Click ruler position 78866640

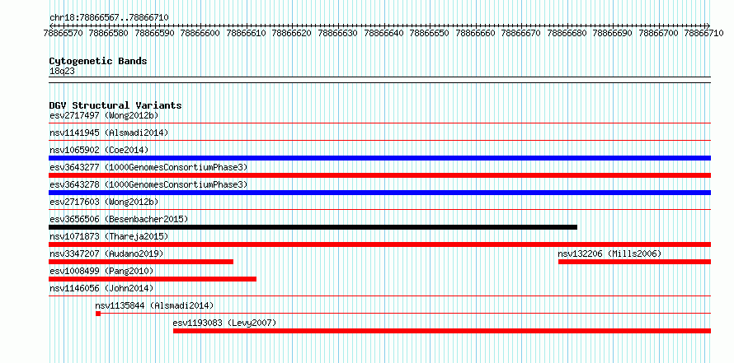point(383,33)
